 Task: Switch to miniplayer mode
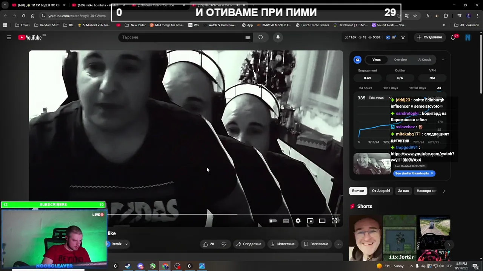point(310,221)
